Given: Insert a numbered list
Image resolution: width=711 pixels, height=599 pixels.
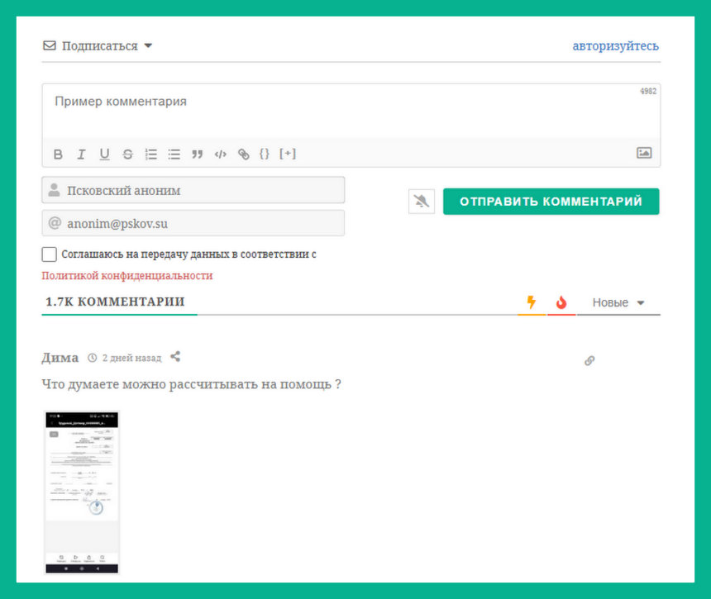Looking at the screenshot, I should click(x=150, y=154).
